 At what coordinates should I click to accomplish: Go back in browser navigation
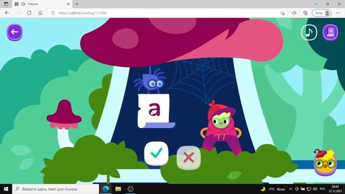pos(7,13)
